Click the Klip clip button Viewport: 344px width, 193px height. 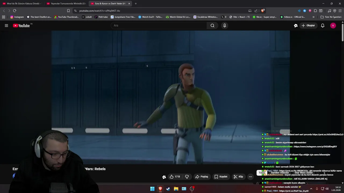[x=238, y=177]
